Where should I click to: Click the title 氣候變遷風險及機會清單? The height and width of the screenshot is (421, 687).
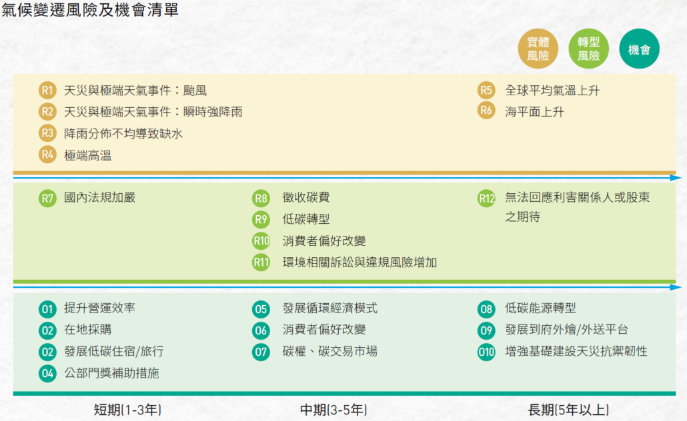90,9
